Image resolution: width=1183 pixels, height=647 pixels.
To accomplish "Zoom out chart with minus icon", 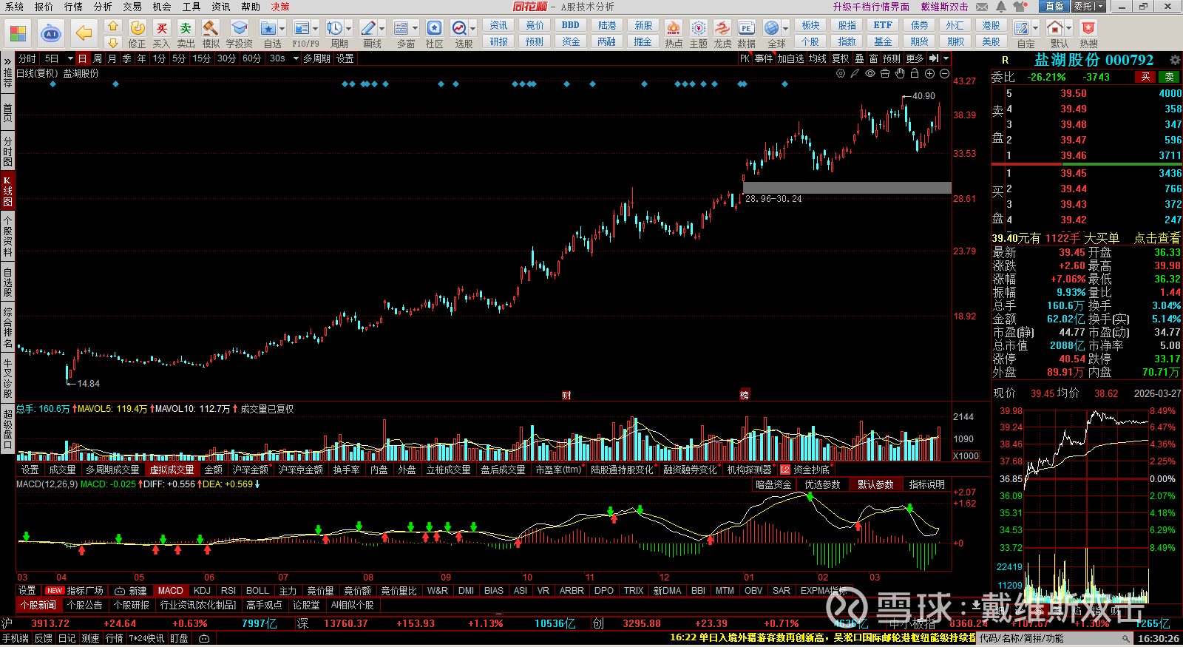I will click(944, 73).
